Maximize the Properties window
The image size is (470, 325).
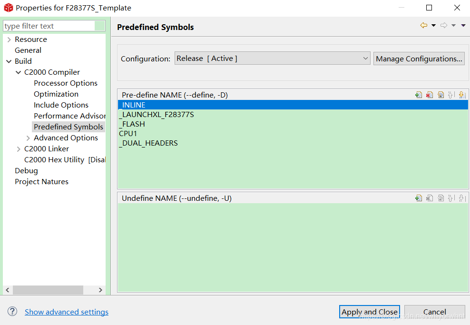click(429, 8)
